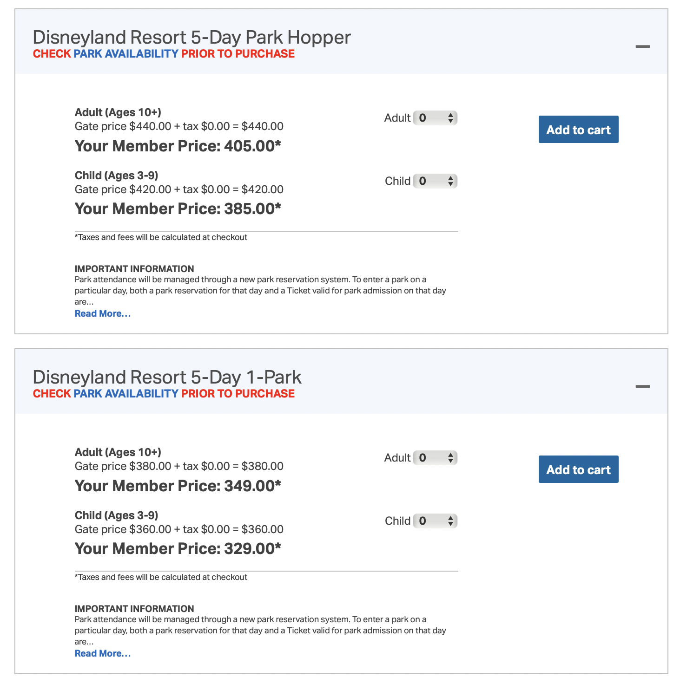Click the Important Information heading in the 1-Park section
This screenshot has height=690, width=700.
point(134,609)
